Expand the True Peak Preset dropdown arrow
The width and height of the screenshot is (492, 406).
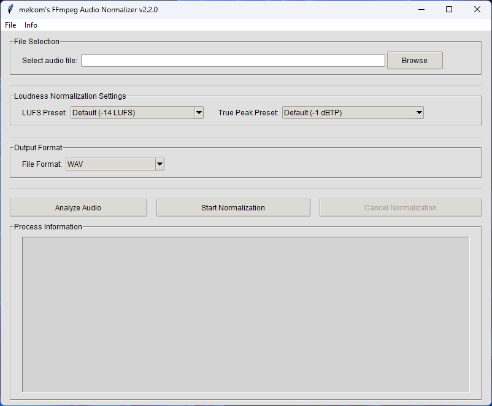point(419,112)
